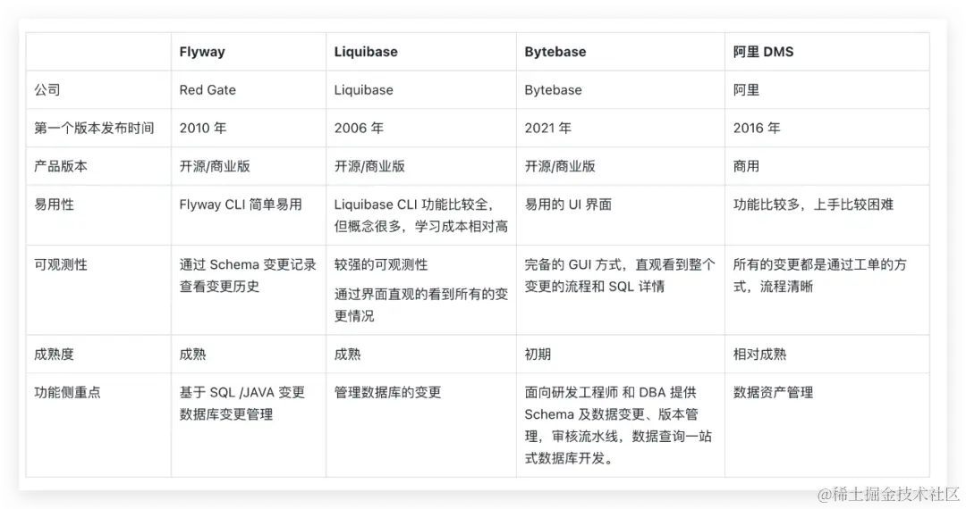The height and width of the screenshot is (509, 966).
Task: Select the 功能侧重点 row label
Action: click(68, 392)
